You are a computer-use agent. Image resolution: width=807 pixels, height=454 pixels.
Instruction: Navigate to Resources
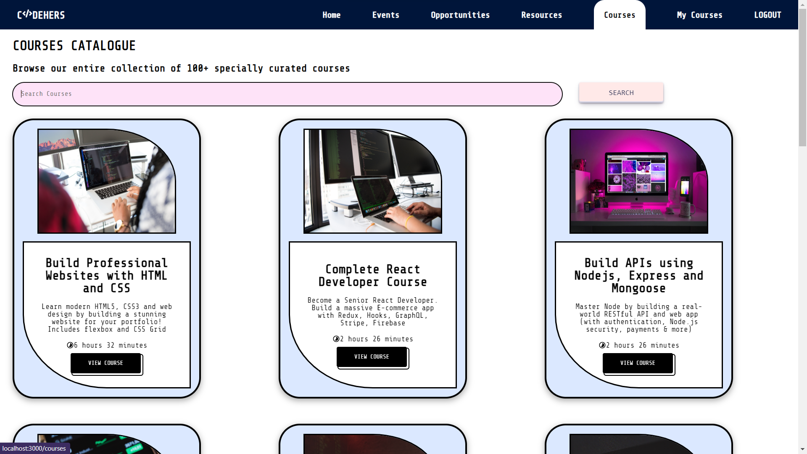pyautogui.click(x=541, y=15)
